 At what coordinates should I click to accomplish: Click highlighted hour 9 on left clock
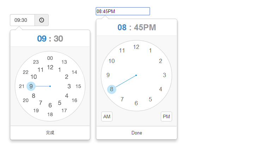click(31, 86)
